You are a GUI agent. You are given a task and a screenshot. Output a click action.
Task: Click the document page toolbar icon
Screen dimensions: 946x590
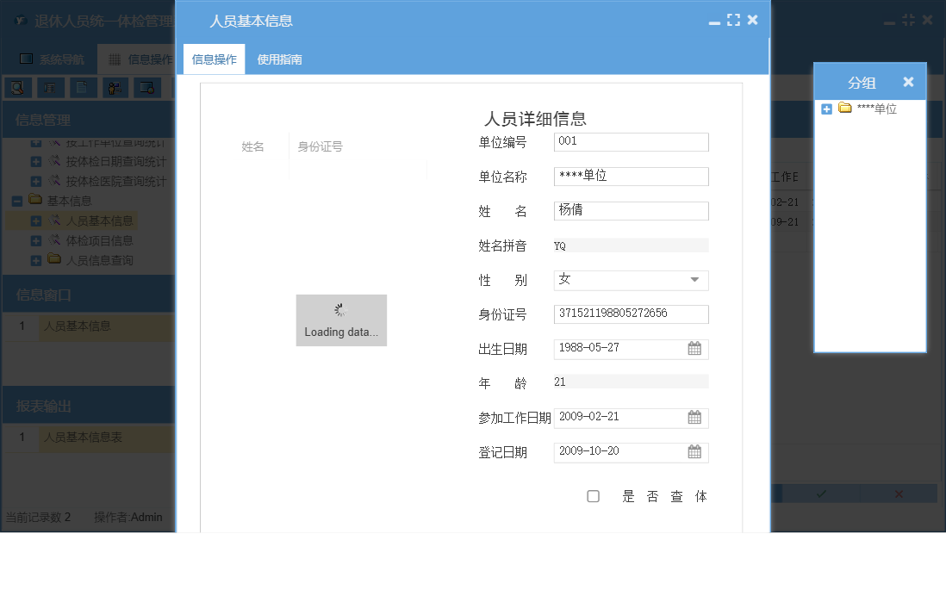tap(82, 87)
